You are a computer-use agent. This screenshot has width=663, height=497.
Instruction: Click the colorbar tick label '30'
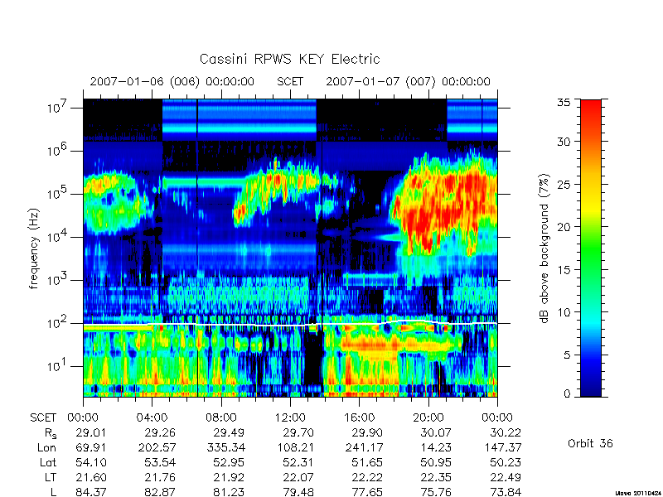pyautogui.click(x=564, y=142)
